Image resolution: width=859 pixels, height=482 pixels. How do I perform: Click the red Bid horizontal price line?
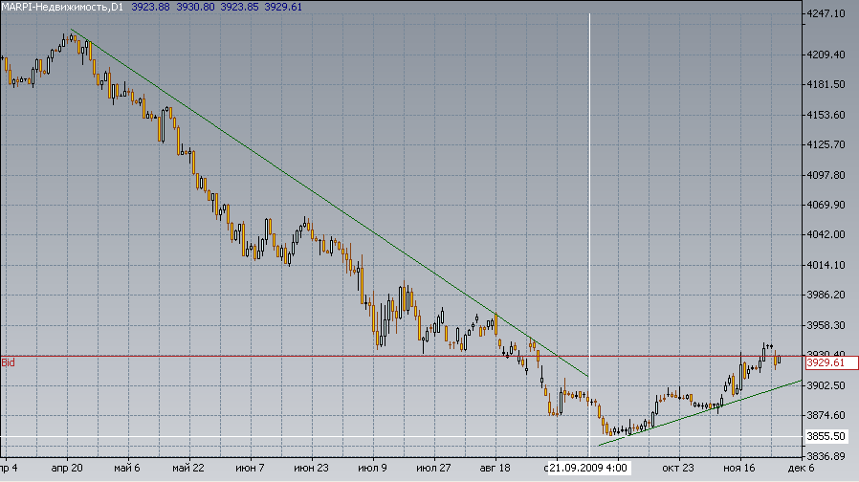[x=287, y=357]
